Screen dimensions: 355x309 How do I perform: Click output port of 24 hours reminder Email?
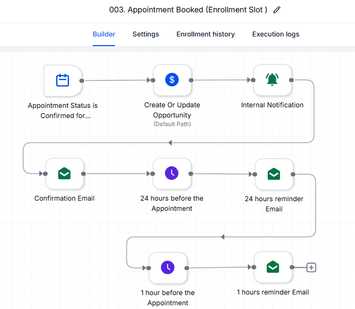pos(293,174)
